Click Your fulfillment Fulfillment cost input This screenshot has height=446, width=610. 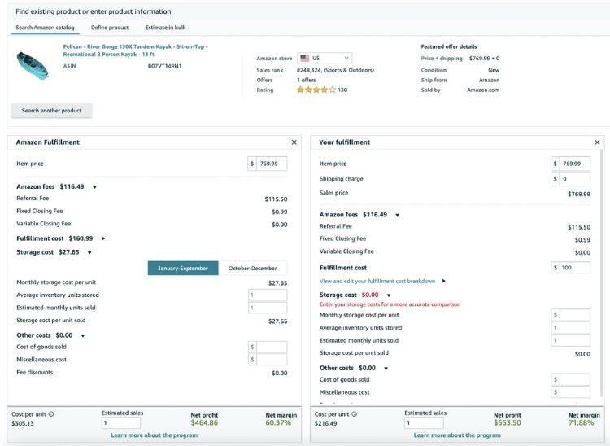(x=575, y=268)
